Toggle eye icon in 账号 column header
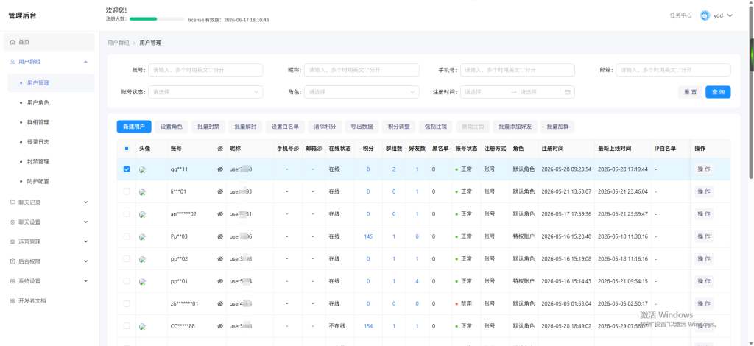Viewport: 754px width, 346px height. tap(220, 149)
